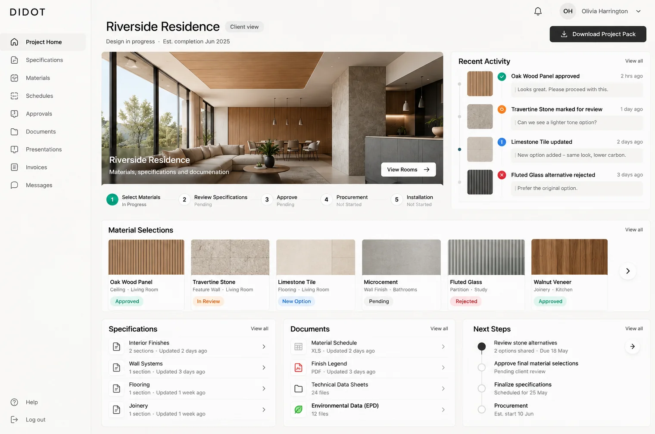Expand the Interior Finishes specification chevron
Viewport: 655px width, 434px height.
click(264, 347)
